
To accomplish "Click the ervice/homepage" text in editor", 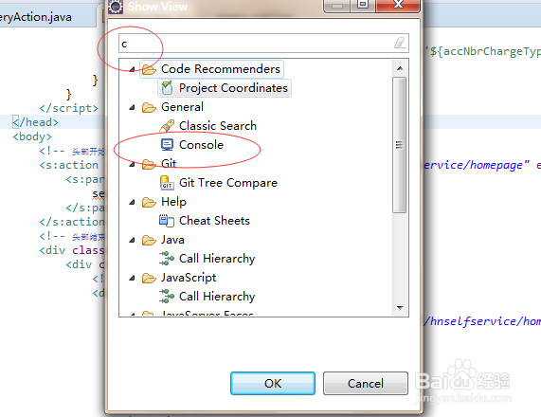I will click(477, 165).
